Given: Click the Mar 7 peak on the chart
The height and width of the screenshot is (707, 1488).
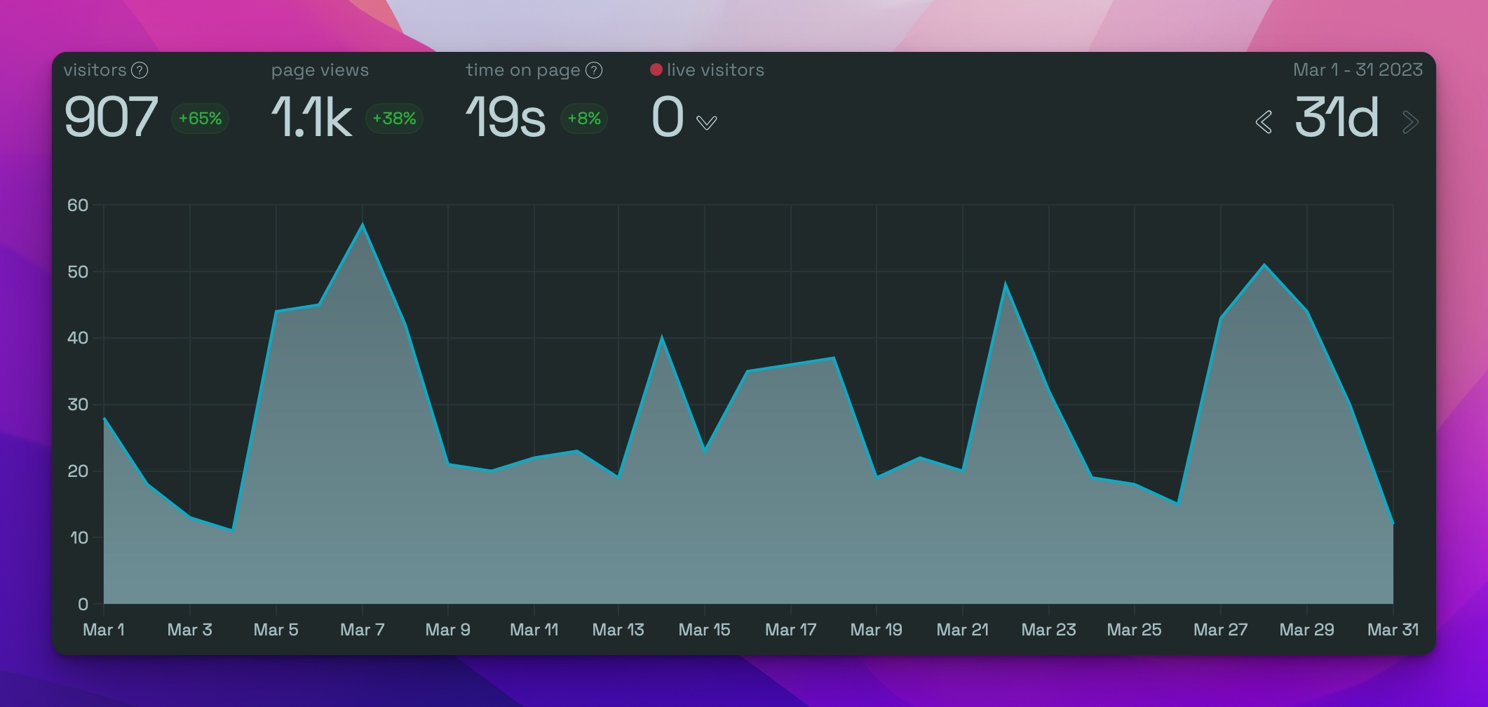Looking at the screenshot, I should point(363,224).
